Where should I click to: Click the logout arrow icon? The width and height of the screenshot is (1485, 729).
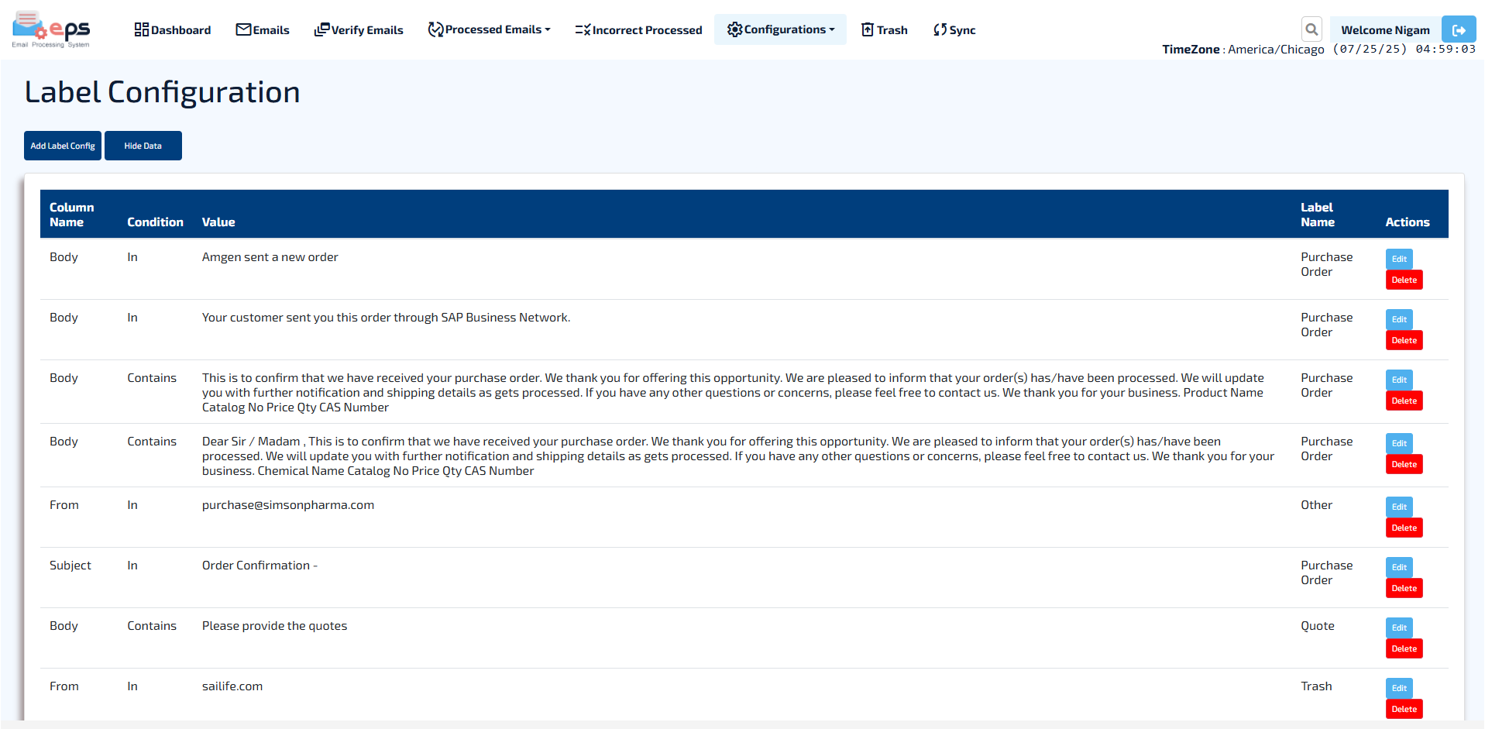click(x=1458, y=30)
